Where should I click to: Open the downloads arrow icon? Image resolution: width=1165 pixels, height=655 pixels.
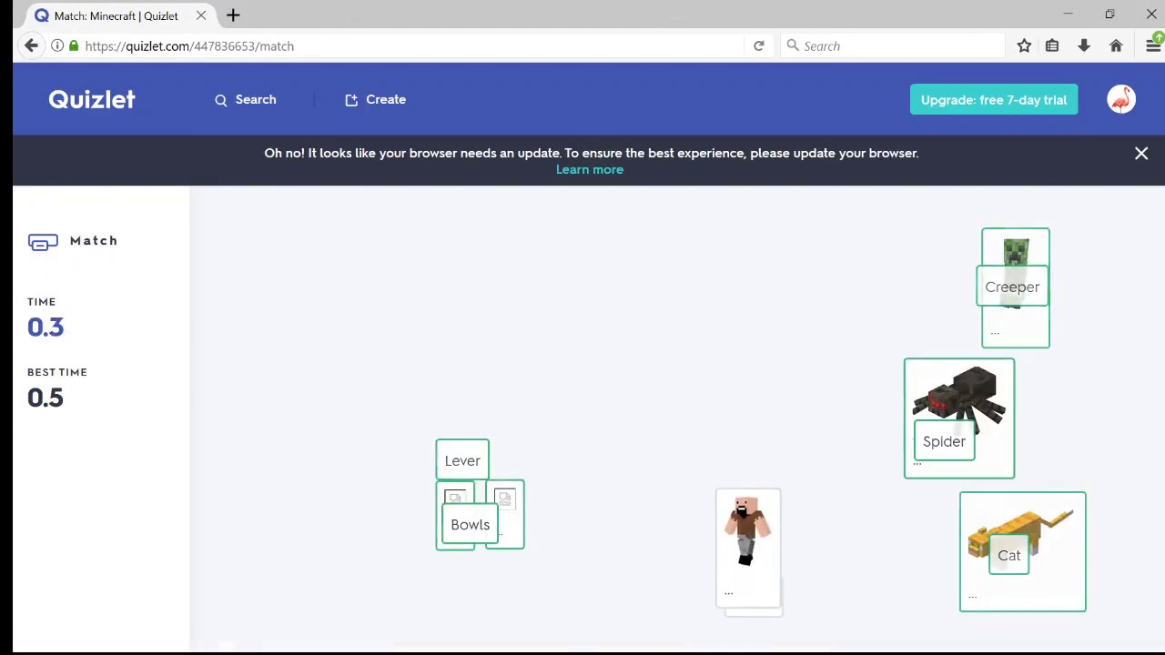pos(1084,45)
